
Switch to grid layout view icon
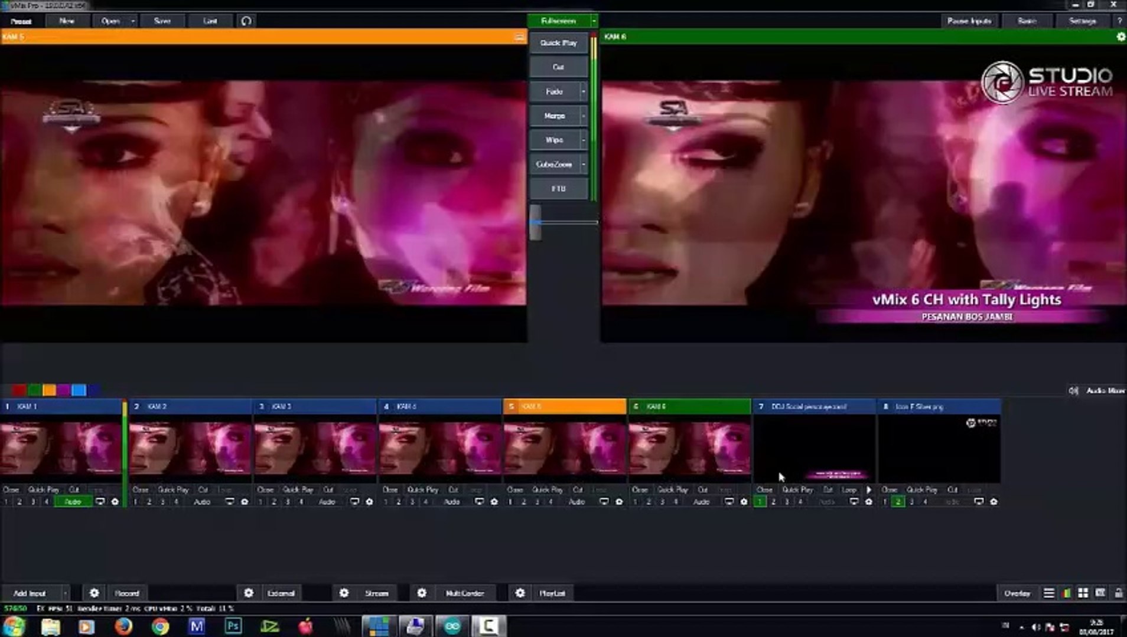click(x=1083, y=593)
